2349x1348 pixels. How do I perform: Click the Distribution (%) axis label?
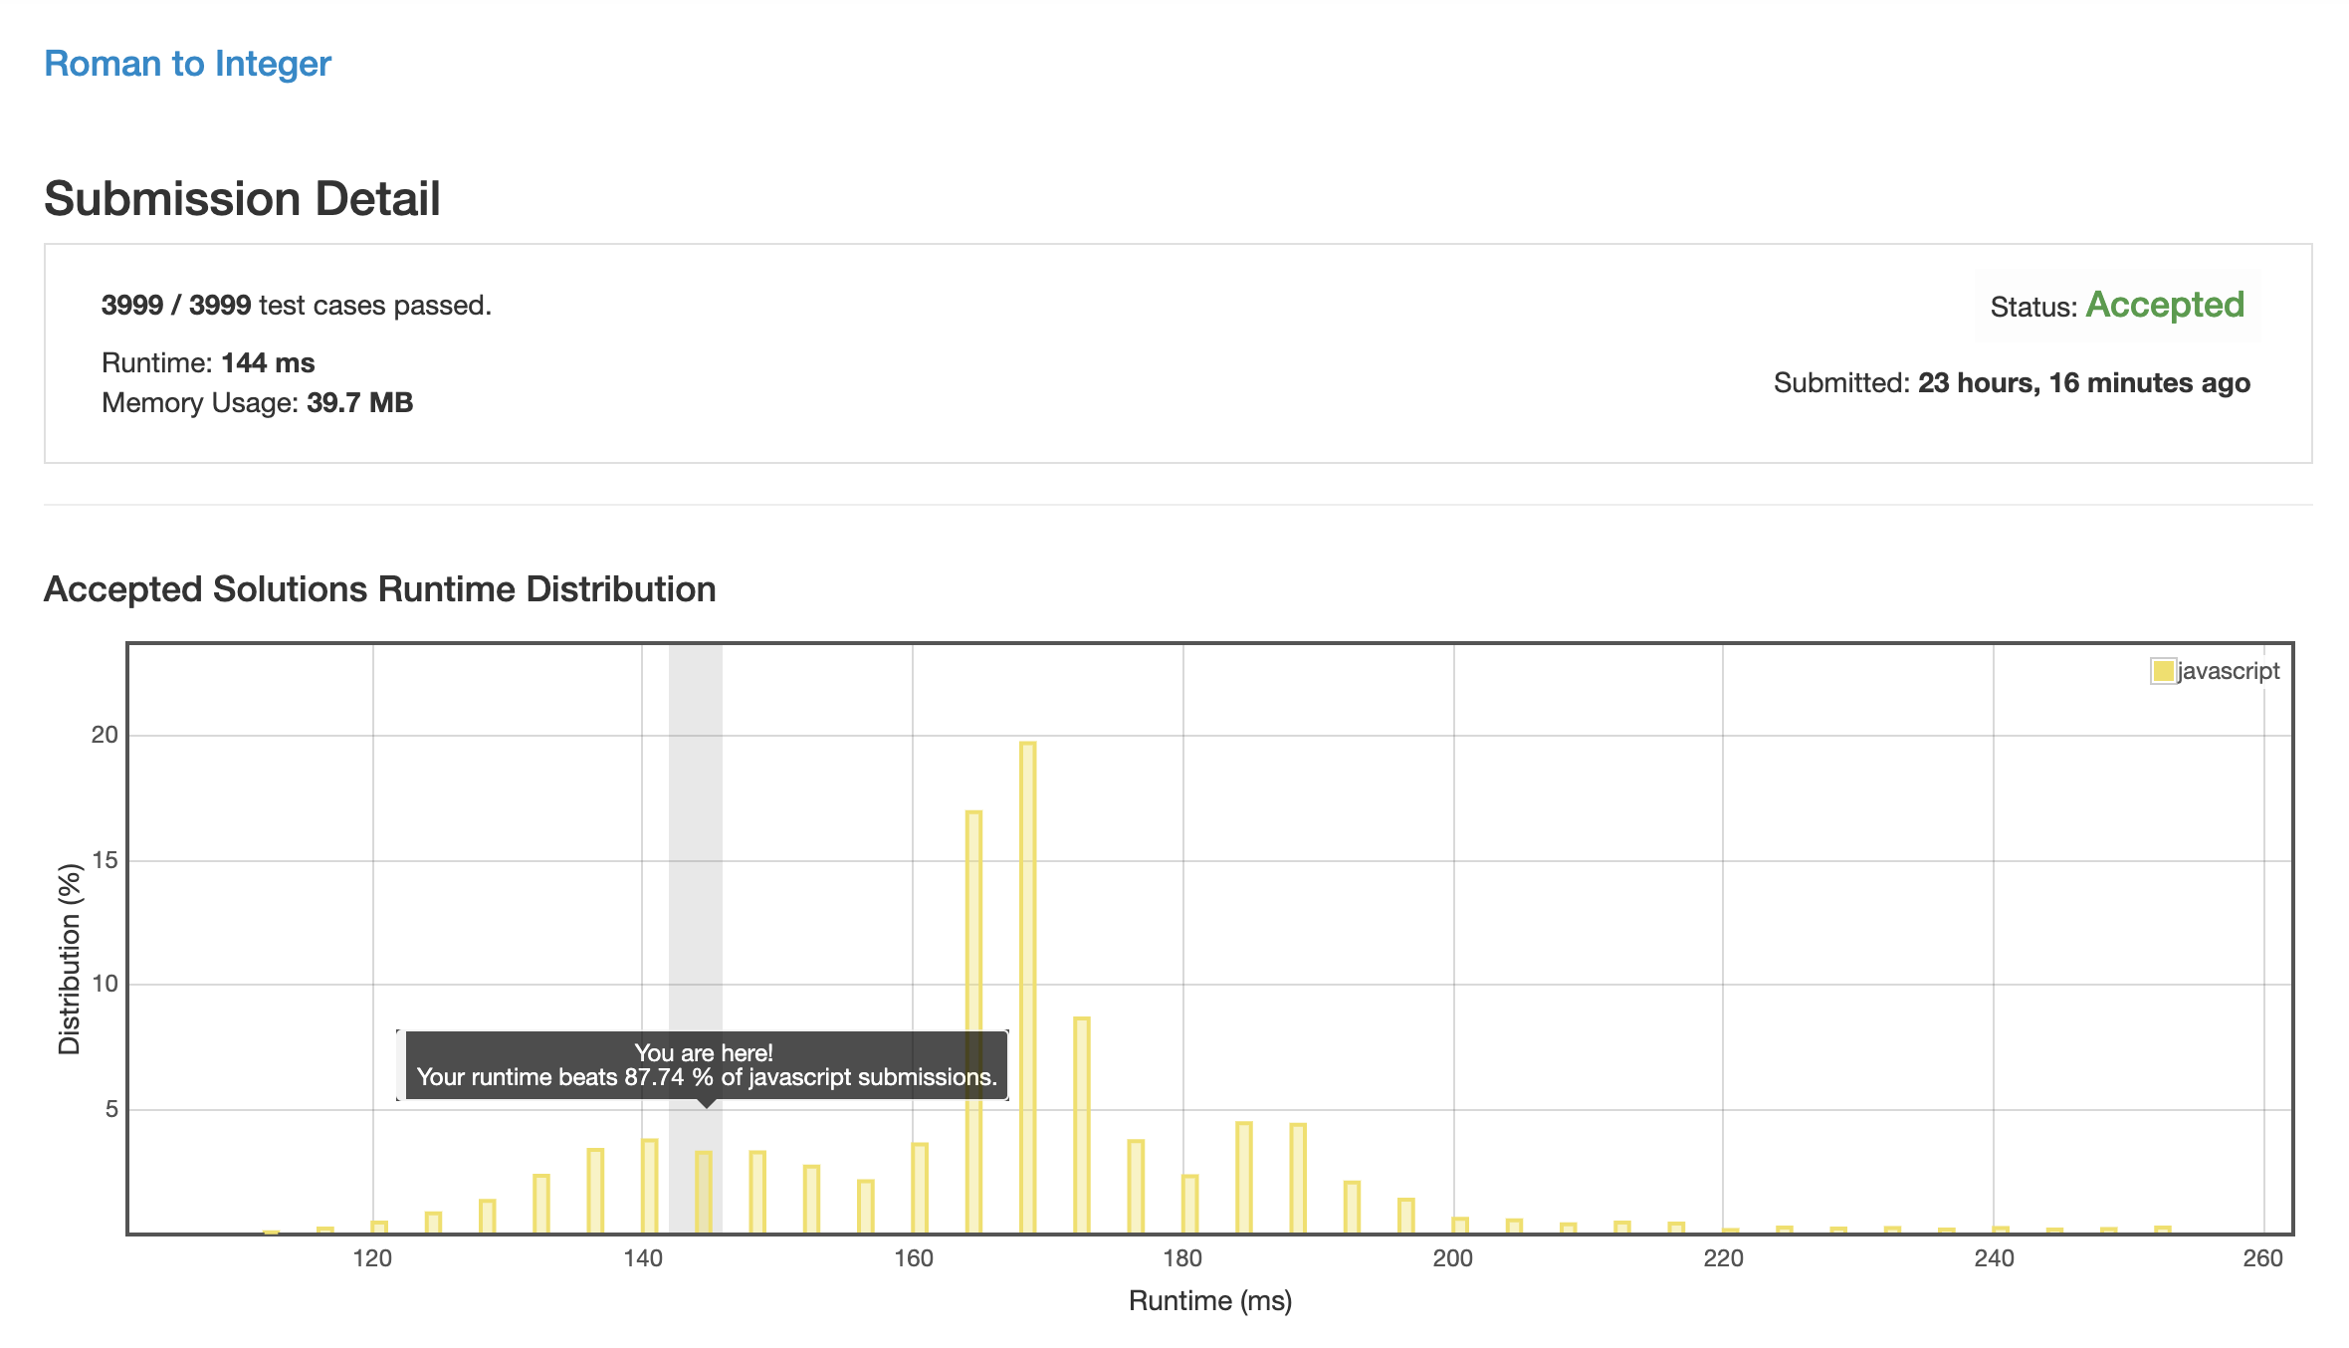(69, 960)
